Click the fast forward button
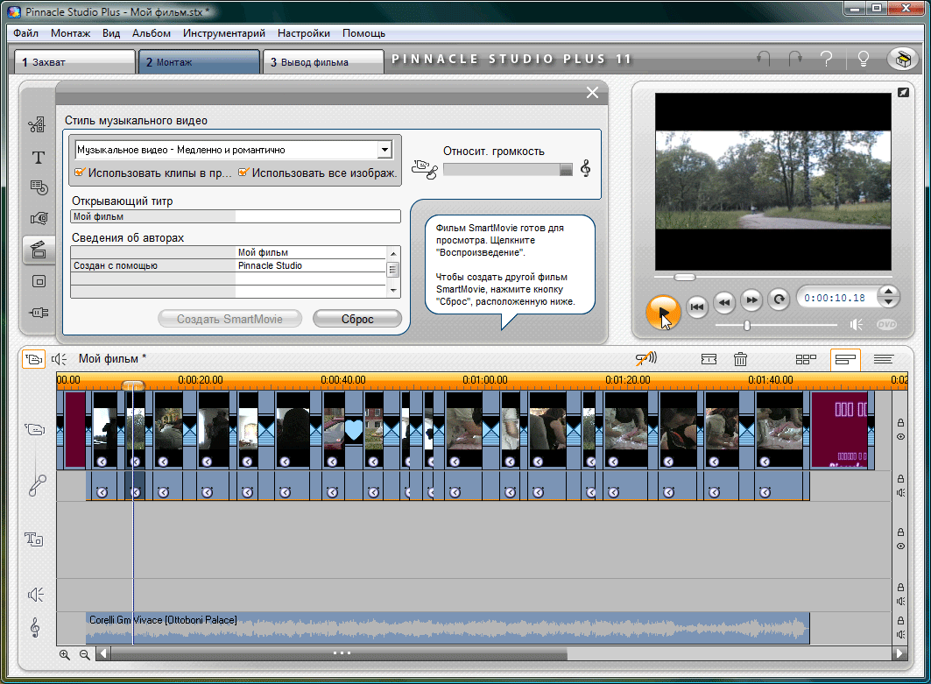Viewport: 931px width, 684px height. coord(751,300)
